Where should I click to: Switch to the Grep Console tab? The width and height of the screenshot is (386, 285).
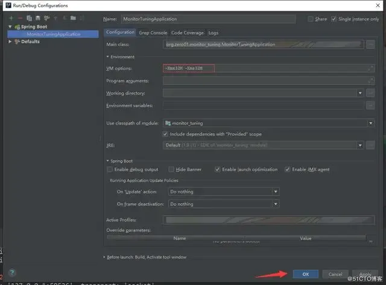153,33
